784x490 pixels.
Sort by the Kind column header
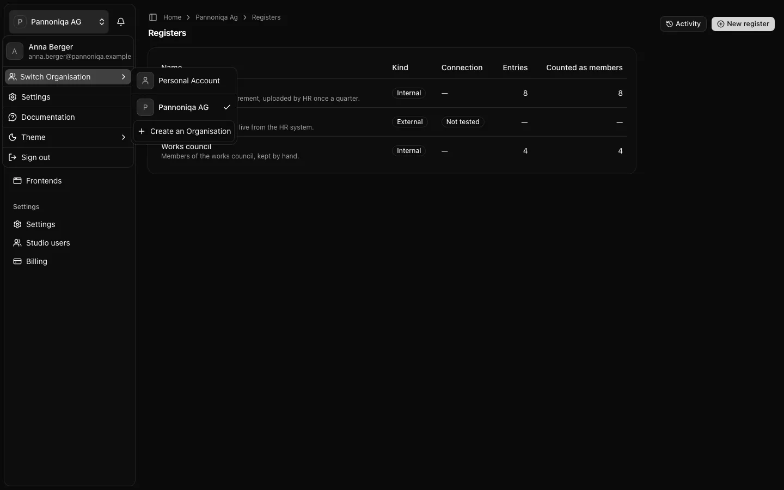tap(400, 68)
